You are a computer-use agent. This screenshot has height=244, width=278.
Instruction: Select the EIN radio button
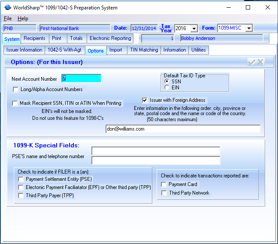167,88
